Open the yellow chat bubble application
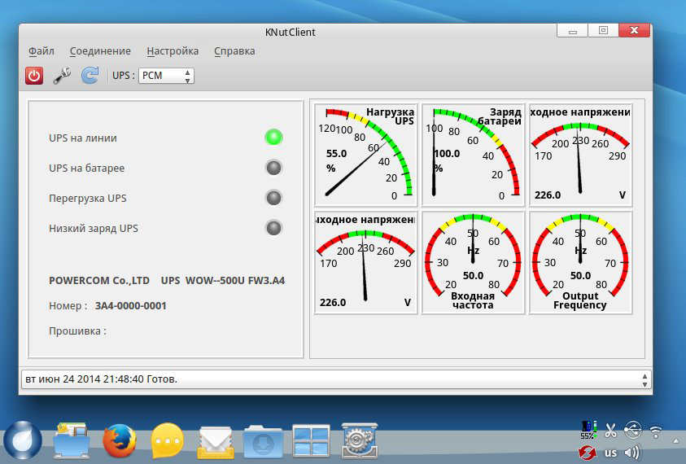Viewport: 686px width, 464px height. pos(168,441)
